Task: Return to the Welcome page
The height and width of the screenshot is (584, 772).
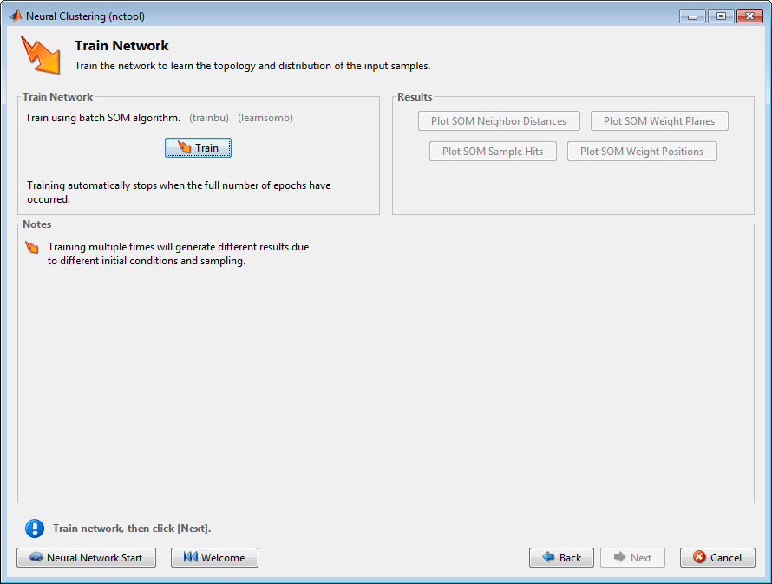Action: pyautogui.click(x=214, y=557)
